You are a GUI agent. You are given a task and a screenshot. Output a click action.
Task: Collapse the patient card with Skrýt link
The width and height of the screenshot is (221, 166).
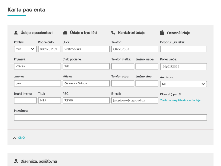[x=22, y=138]
